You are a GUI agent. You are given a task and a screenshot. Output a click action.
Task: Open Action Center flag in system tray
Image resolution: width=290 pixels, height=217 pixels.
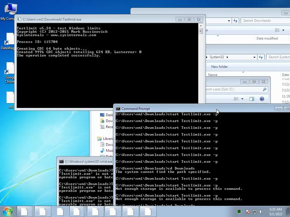248,212
